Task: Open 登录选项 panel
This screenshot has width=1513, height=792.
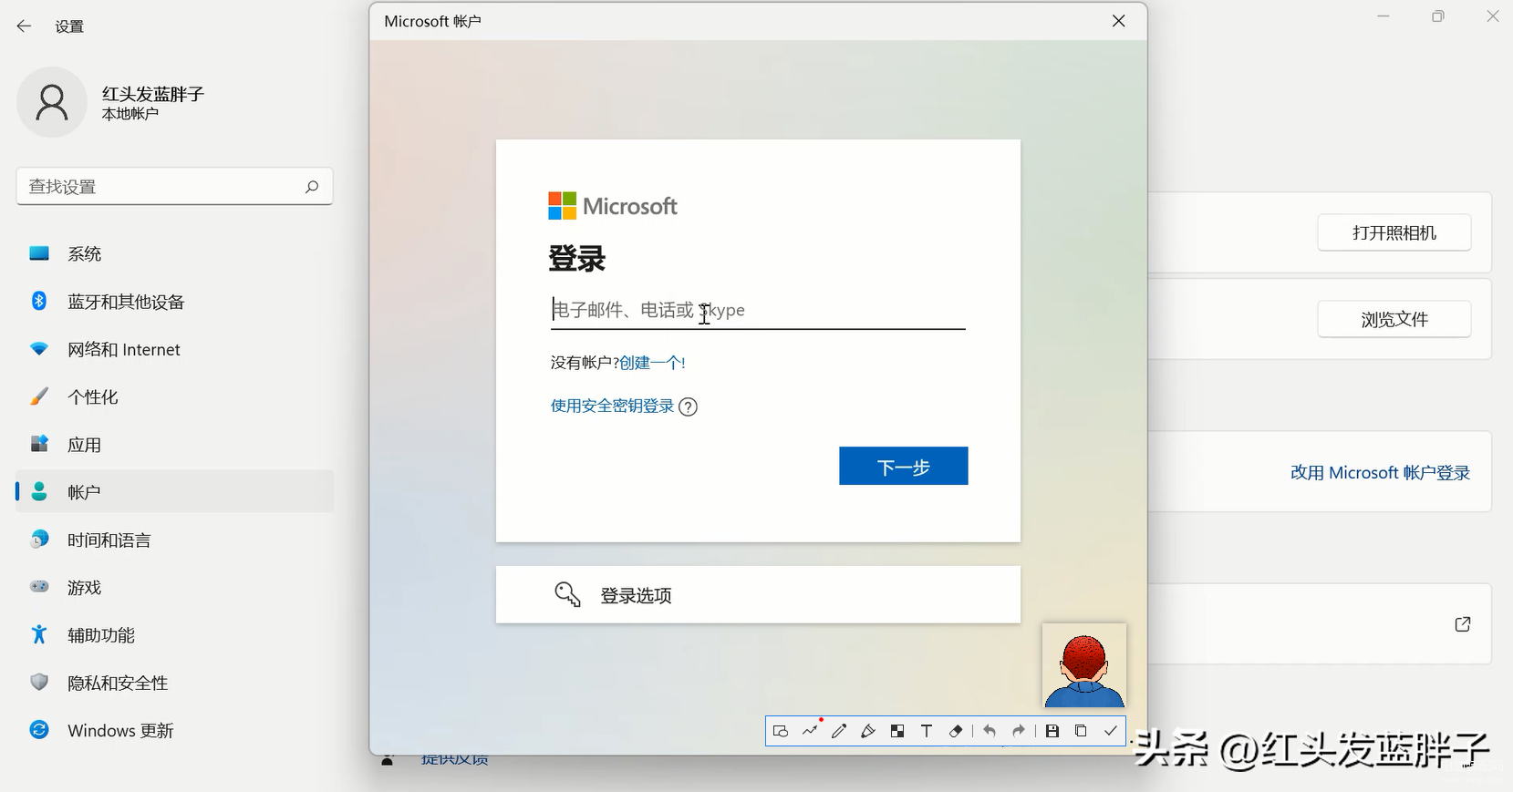Action: [758, 595]
